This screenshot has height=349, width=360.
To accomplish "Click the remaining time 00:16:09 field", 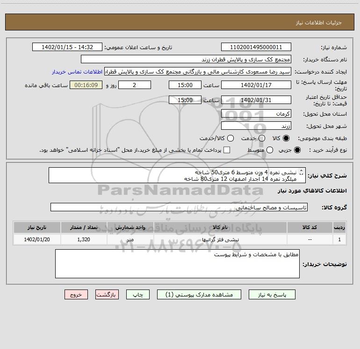I will pyautogui.click(x=86, y=85).
